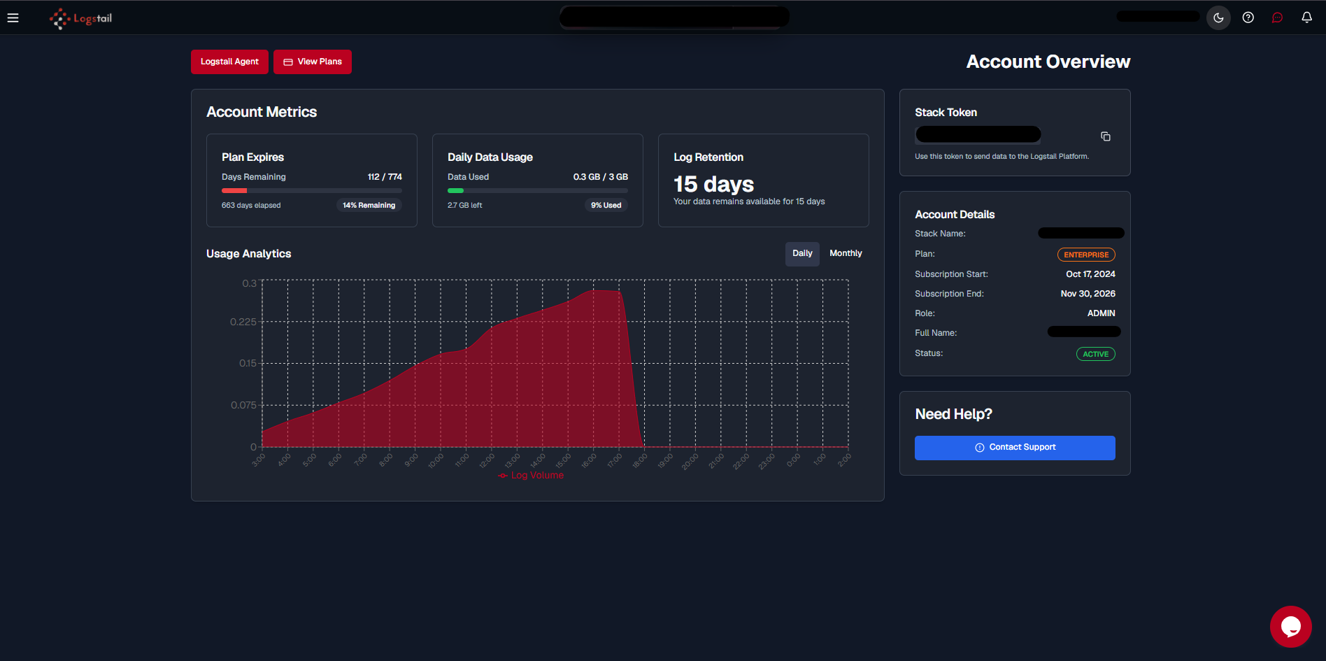Click the 16:00 chart time marker
Image resolution: width=1326 pixels, height=661 pixels.
tap(589, 461)
